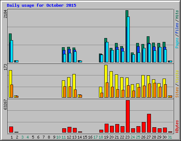Click the 'Hits' legend label
This screenshot has width=181, height=141.
point(177,14)
